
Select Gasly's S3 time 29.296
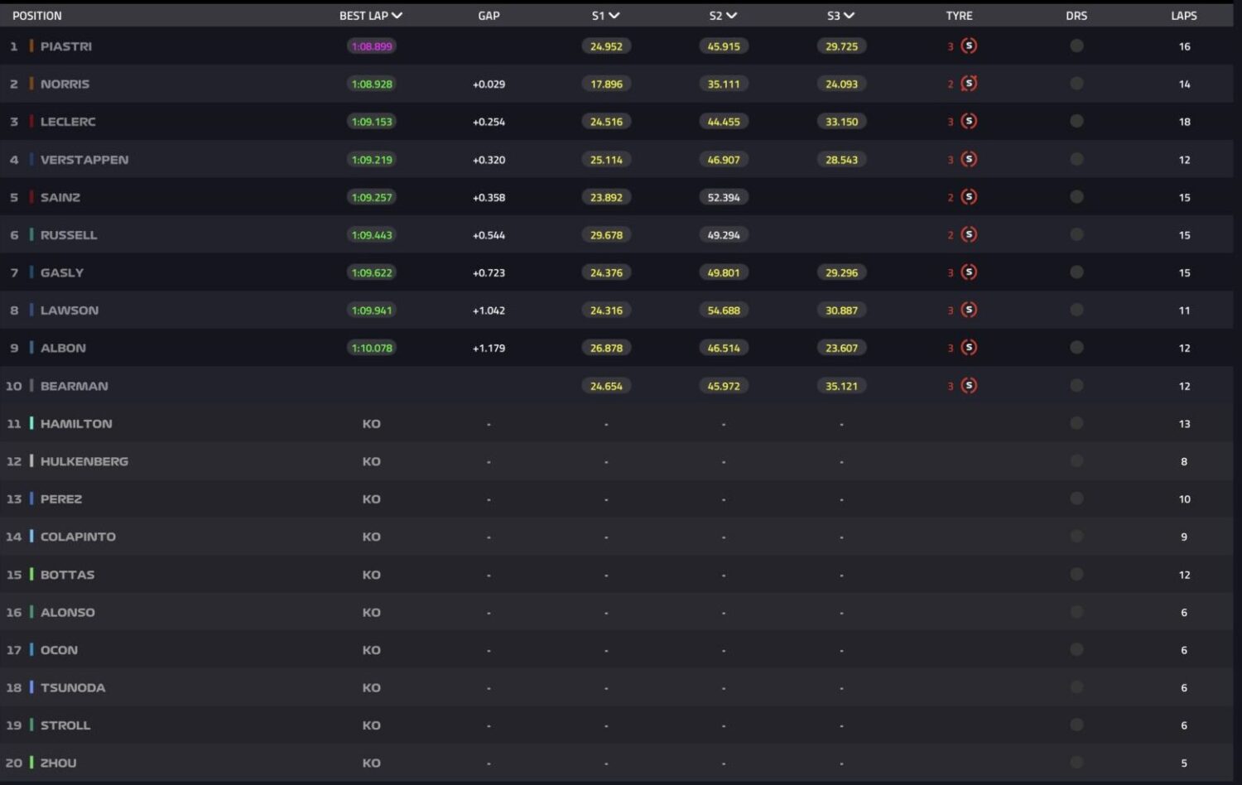(x=841, y=272)
